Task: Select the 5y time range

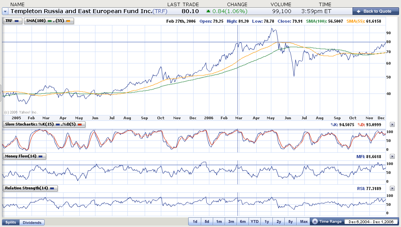Action: (x=291, y=222)
